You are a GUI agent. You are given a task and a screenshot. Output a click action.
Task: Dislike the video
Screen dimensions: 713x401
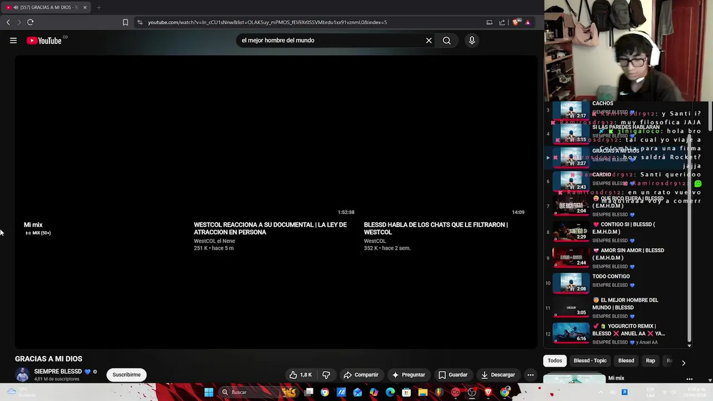326,375
